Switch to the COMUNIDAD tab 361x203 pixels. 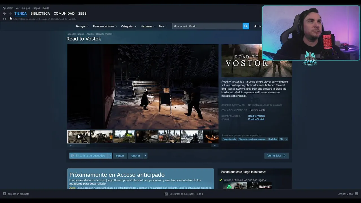(x=64, y=14)
